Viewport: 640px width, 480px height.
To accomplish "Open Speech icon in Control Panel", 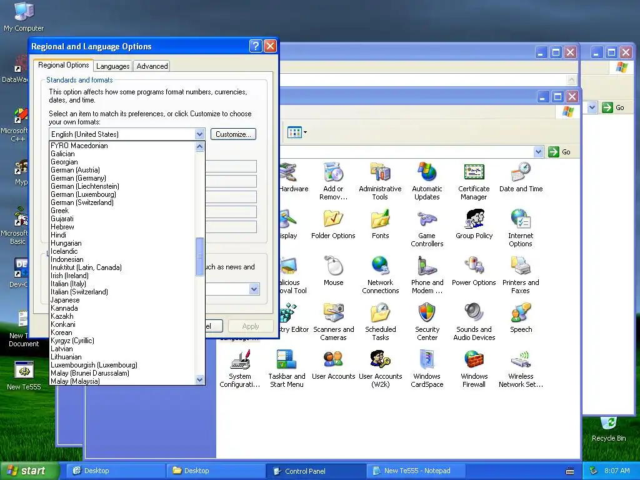I will (521, 318).
